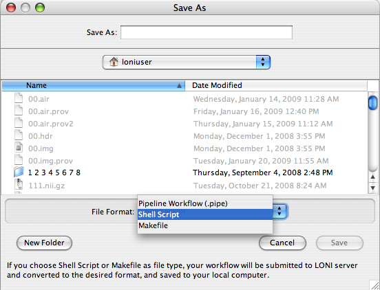Click the 00.img.prov file icon

pyautogui.click(x=19, y=160)
